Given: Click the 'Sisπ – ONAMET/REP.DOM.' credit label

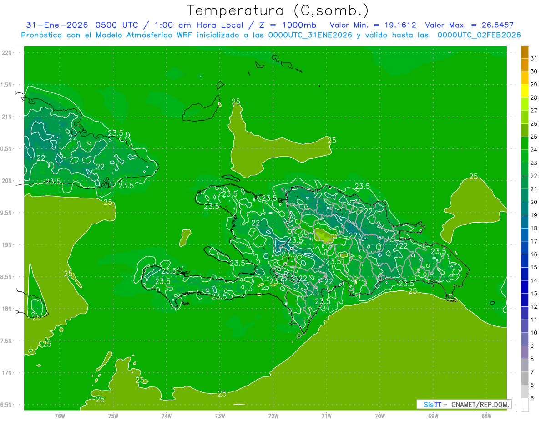Looking at the screenshot, I should (464, 404).
